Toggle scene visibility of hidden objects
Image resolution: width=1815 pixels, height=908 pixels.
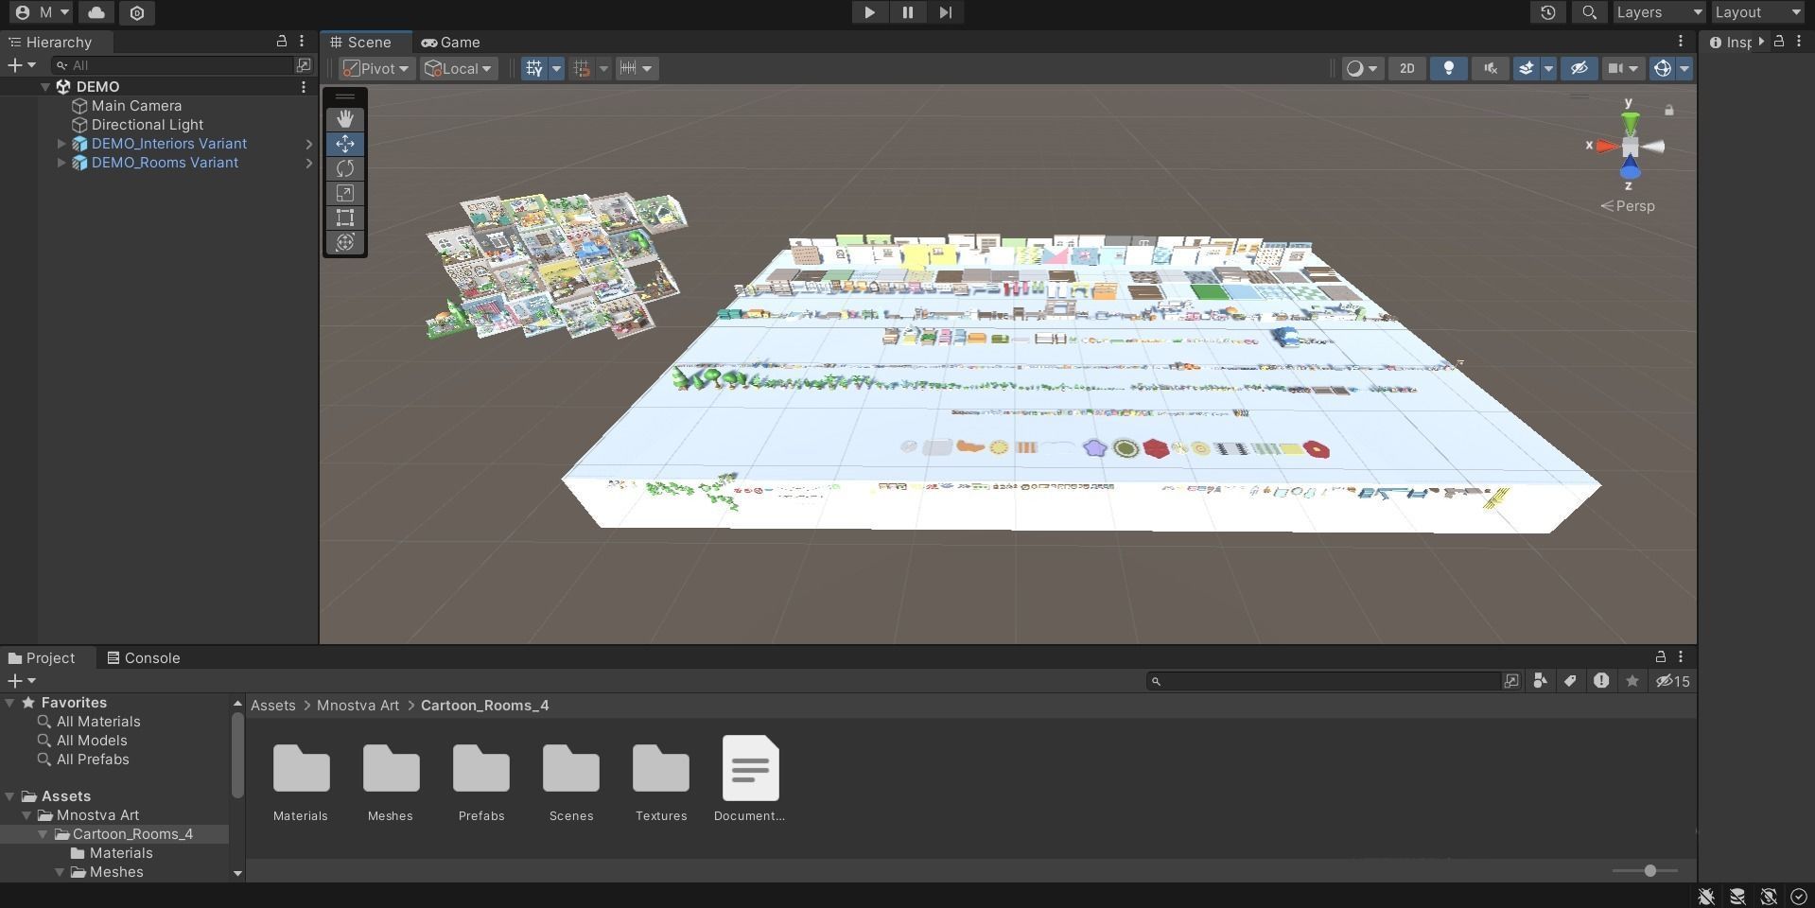(1579, 68)
